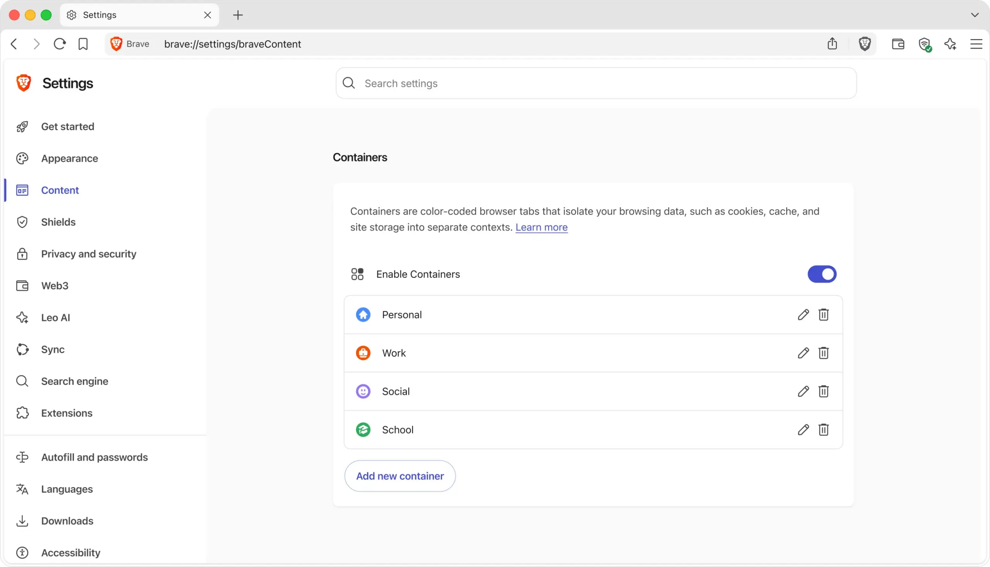This screenshot has width=990, height=567.
Task: Edit the School container
Action: [x=803, y=429]
